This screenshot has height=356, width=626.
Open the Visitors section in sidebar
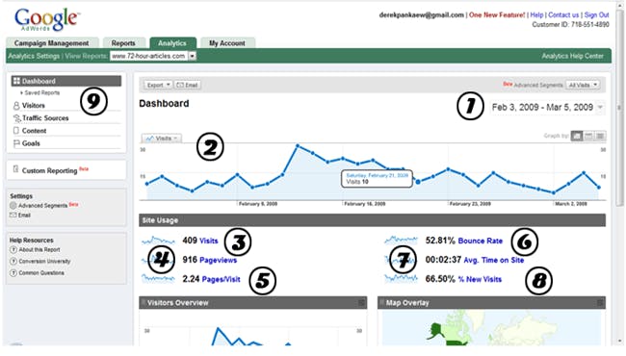pos(34,106)
